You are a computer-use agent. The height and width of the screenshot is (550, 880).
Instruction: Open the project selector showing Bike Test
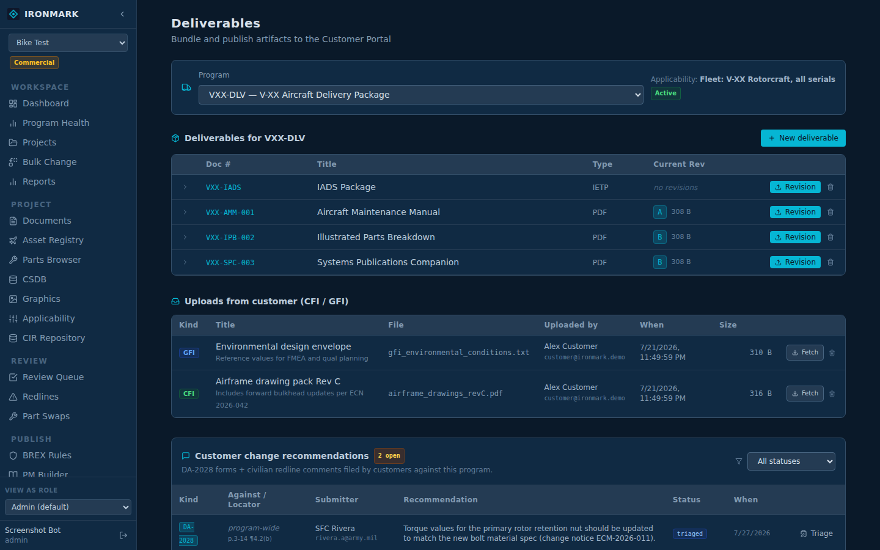[68, 43]
